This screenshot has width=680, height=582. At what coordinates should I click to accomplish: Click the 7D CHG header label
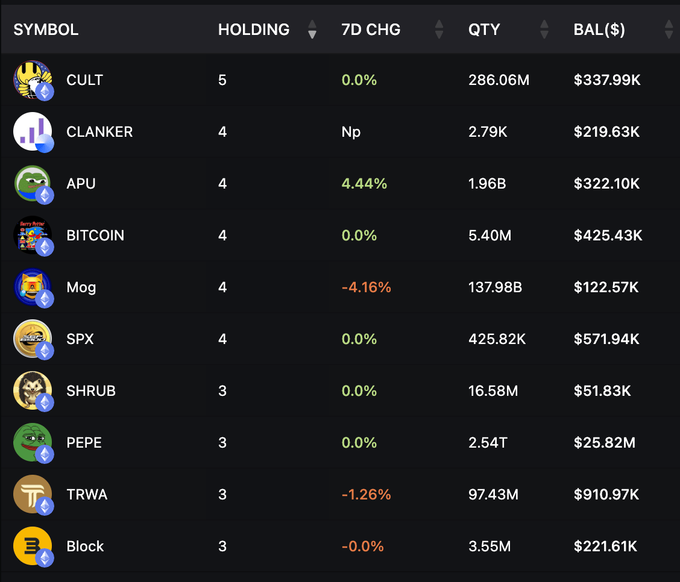(371, 30)
